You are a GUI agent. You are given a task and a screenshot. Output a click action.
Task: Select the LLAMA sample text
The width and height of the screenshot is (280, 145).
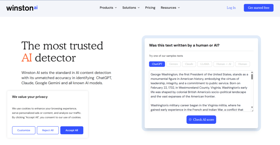(205, 64)
